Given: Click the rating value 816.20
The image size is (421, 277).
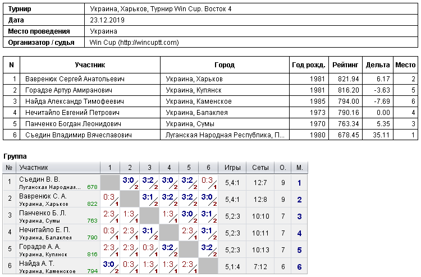Looking at the screenshot, I should pyautogui.click(x=348, y=90).
